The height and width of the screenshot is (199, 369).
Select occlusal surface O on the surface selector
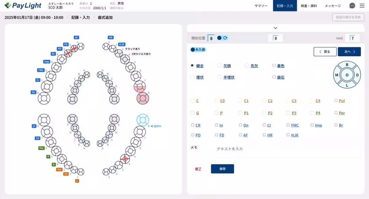click(347, 75)
